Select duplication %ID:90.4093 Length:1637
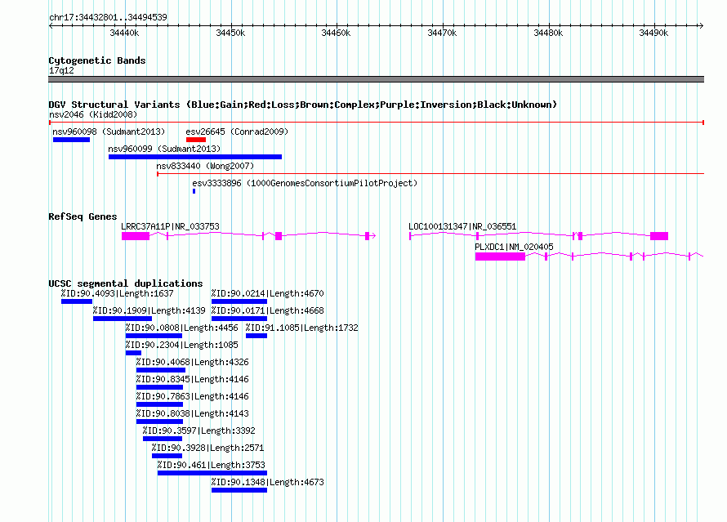The width and height of the screenshot is (727, 522). point(77,301)
